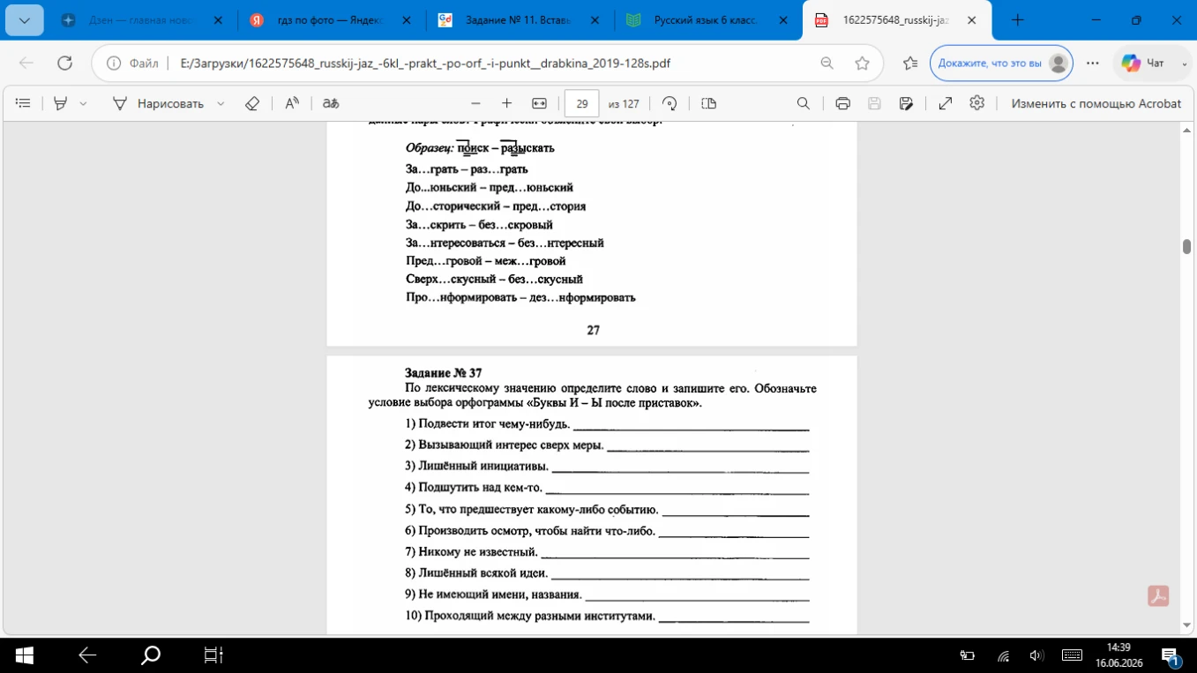The height and width of the screenshot is (673, 1197).
Task: Click the Save As icon in the PDF toolbar
Action: coord(906,103)
